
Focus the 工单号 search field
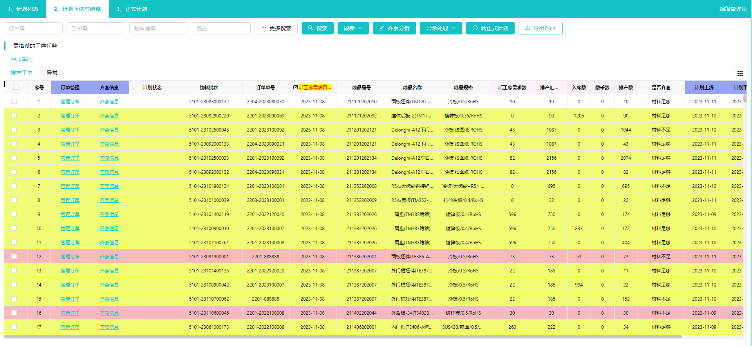[x=96, y=28]
